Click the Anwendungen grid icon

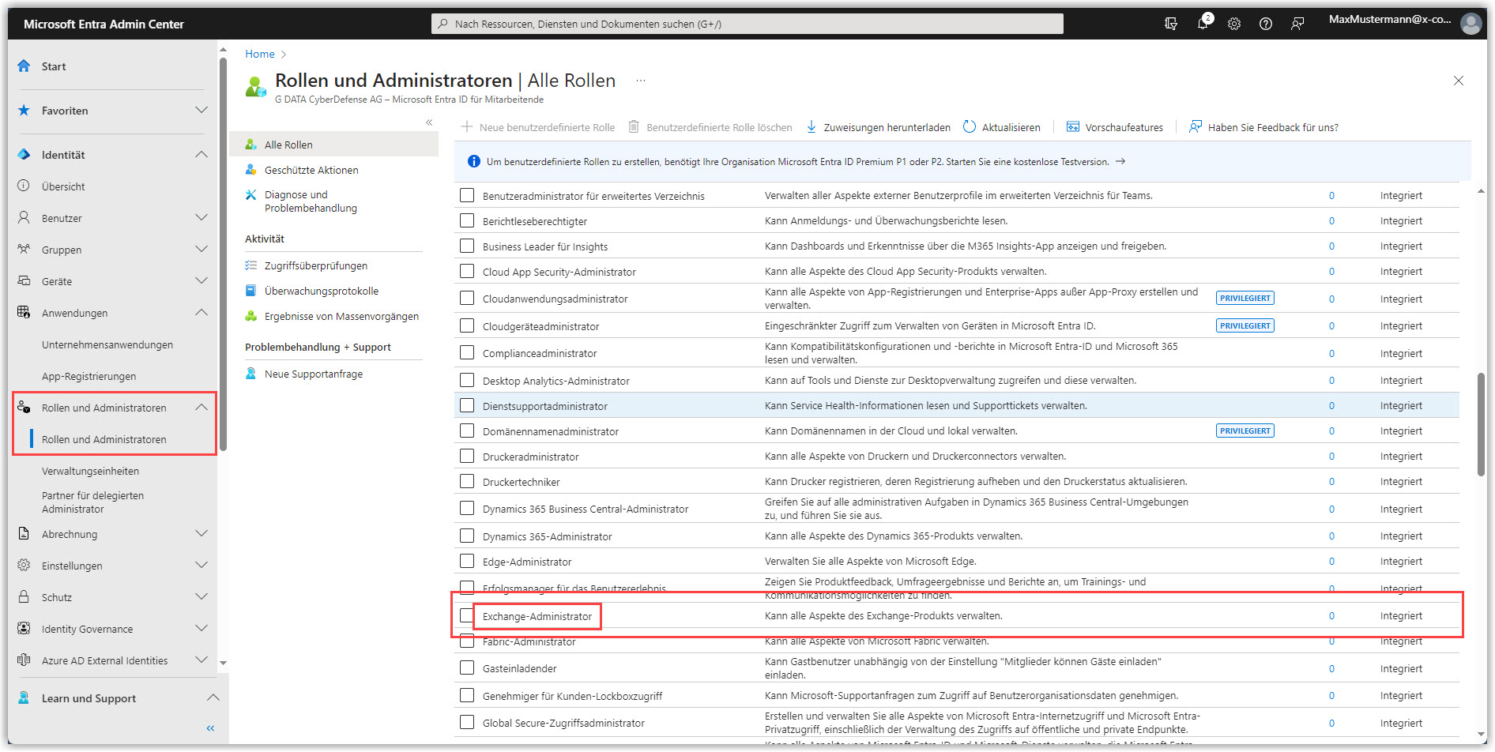pos(24,312)
